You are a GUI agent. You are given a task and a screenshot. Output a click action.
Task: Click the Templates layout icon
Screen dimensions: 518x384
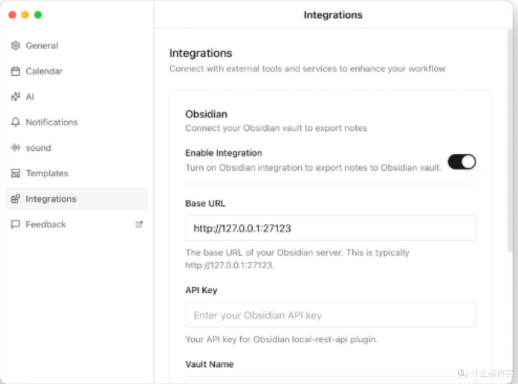point(15,174)
